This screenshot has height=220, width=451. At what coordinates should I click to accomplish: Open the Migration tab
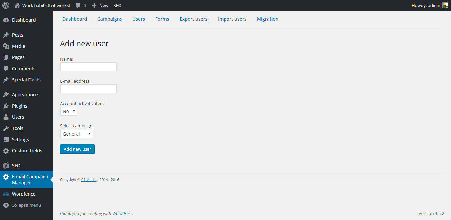point(268,19)
